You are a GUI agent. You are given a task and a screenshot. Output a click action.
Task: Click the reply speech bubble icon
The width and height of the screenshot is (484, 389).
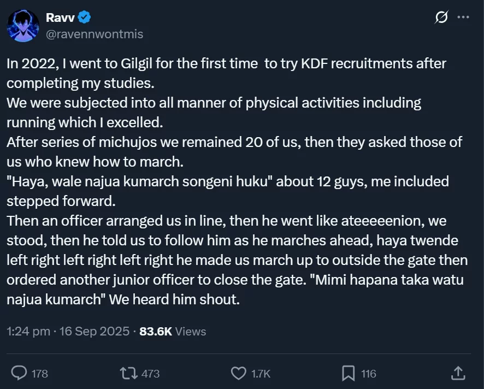pyautogui.click(x=20, y=373)
